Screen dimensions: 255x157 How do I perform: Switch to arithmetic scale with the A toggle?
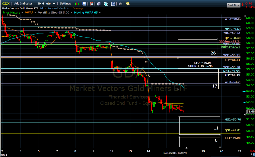point(251,154)
